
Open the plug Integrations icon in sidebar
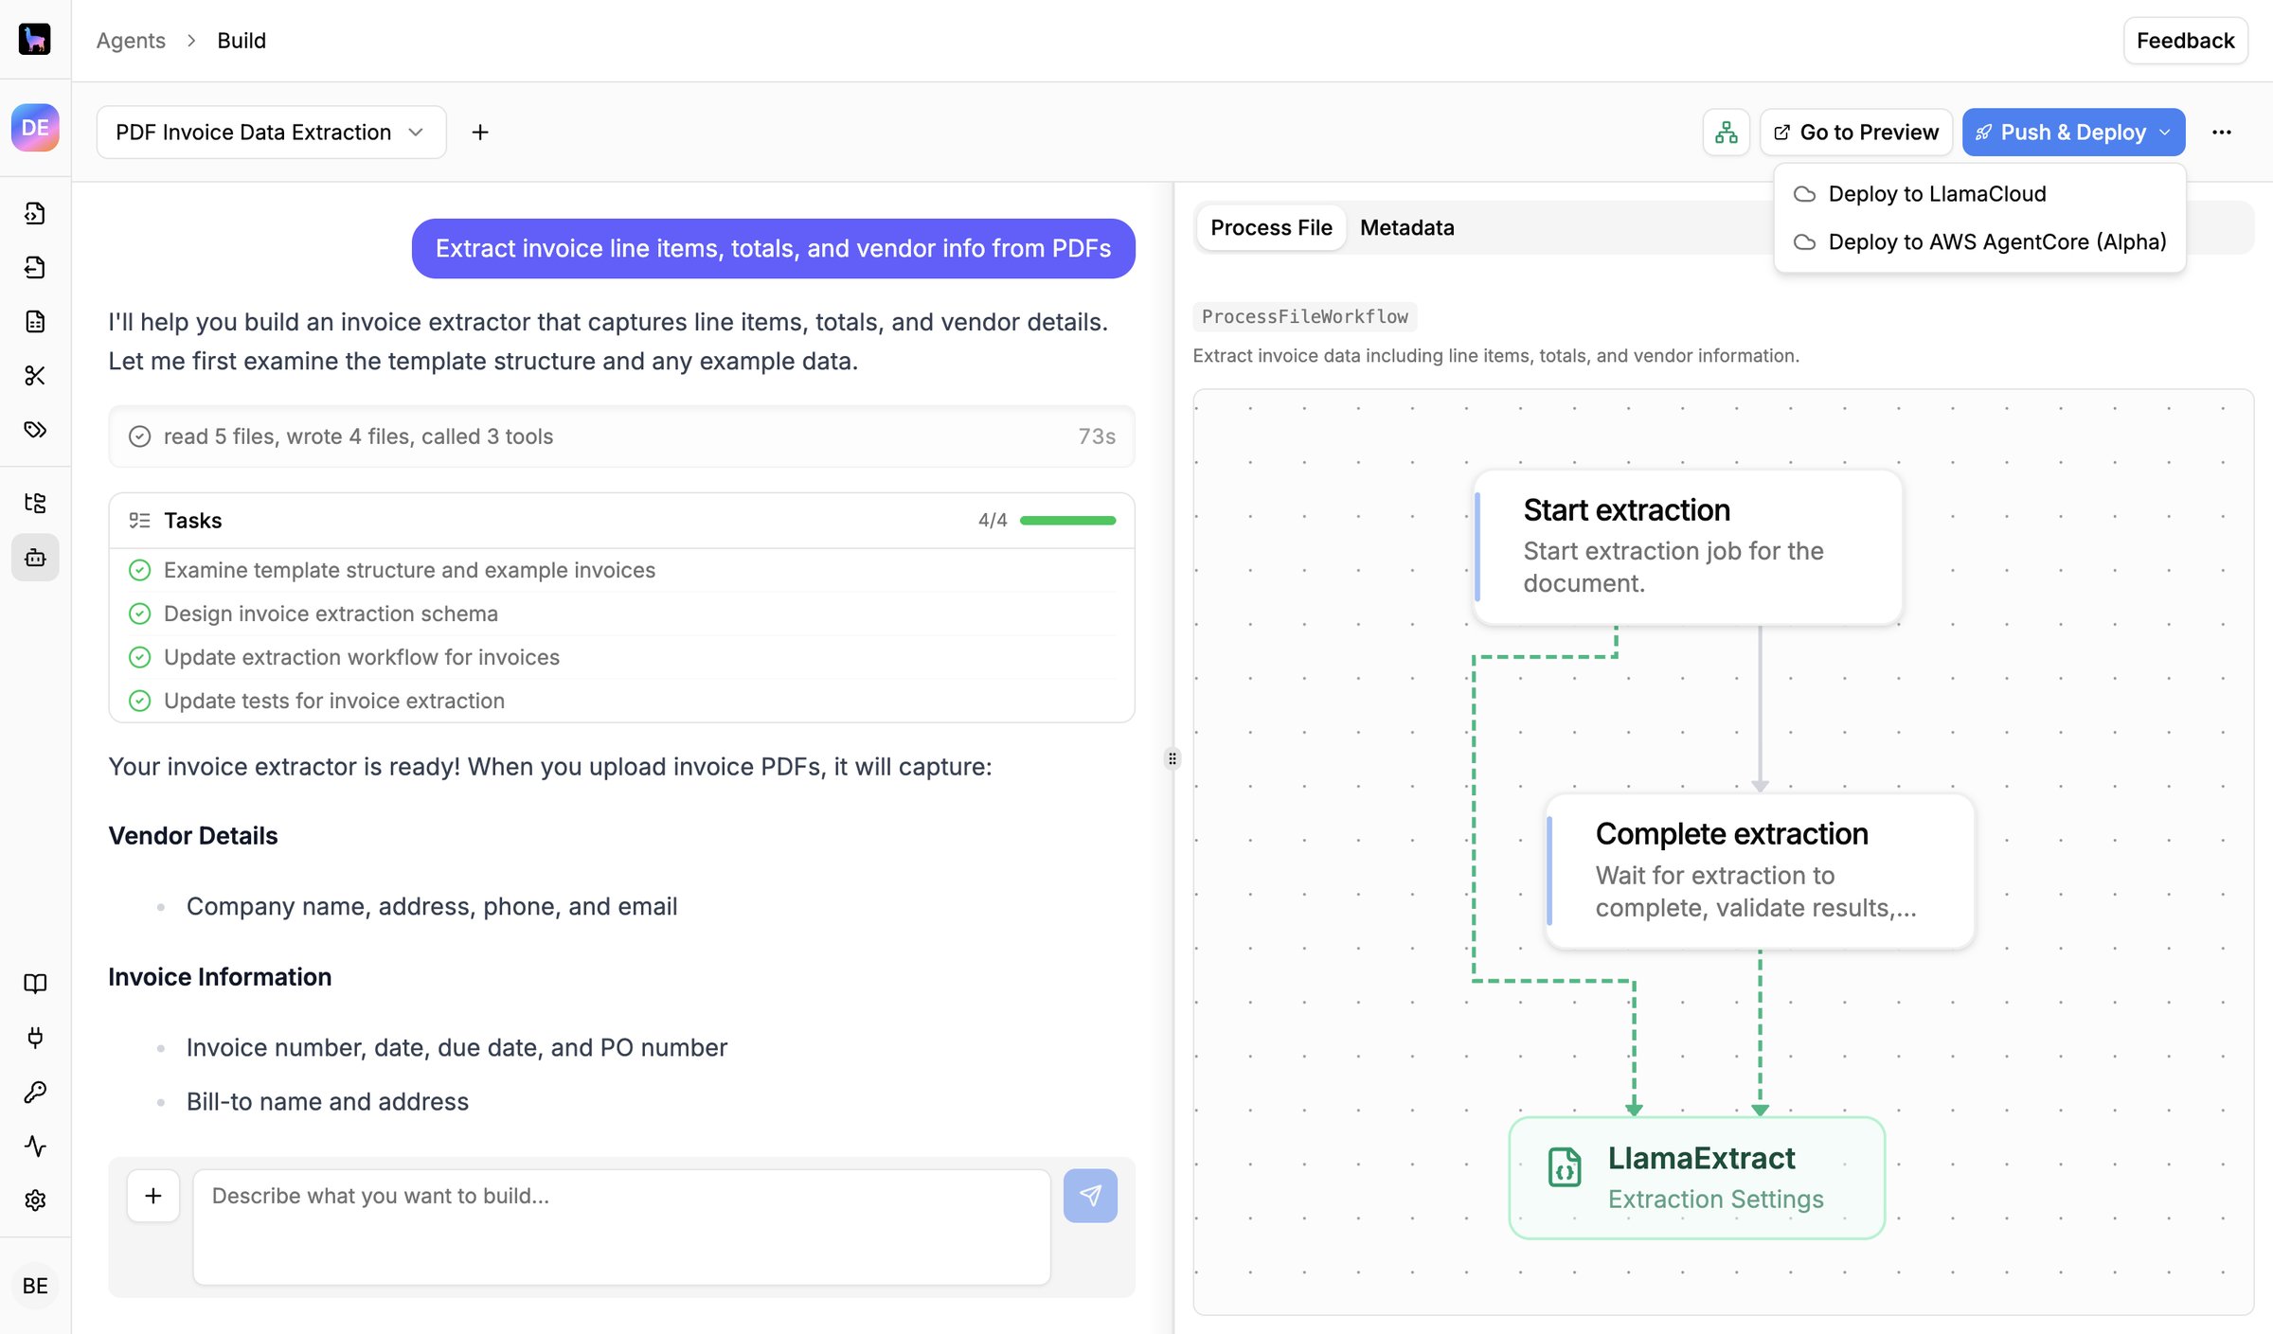(35, 1038)
